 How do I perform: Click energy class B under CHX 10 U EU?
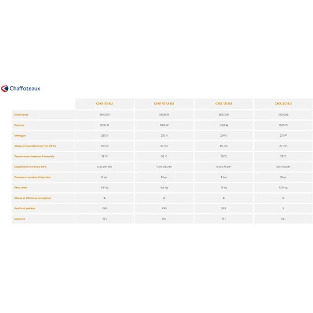click(164, 198)
